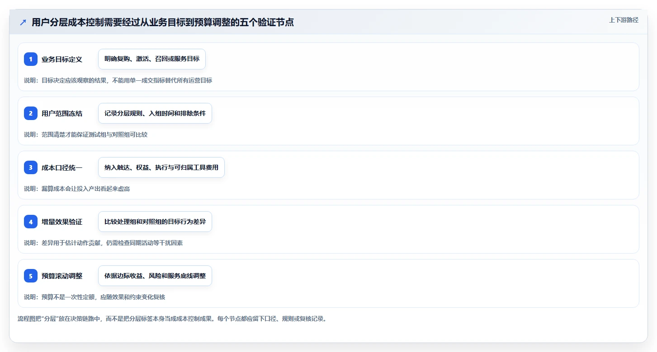Click the 用户范围冻结 step title

62,113
